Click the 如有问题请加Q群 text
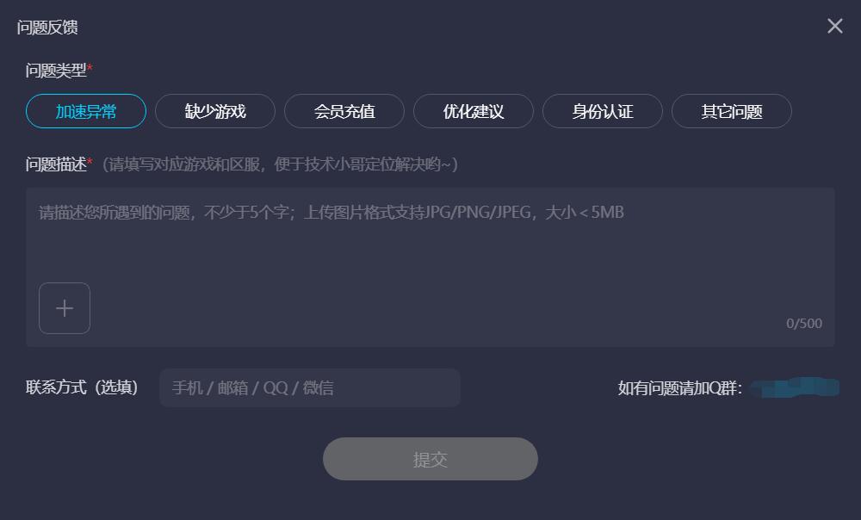861x520 pixels. point(680,388)
